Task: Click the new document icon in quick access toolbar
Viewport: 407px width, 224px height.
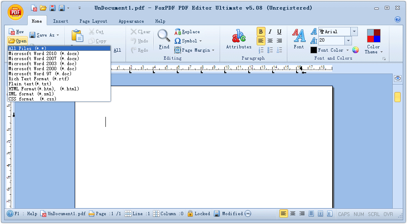Action: pos(34,8)
